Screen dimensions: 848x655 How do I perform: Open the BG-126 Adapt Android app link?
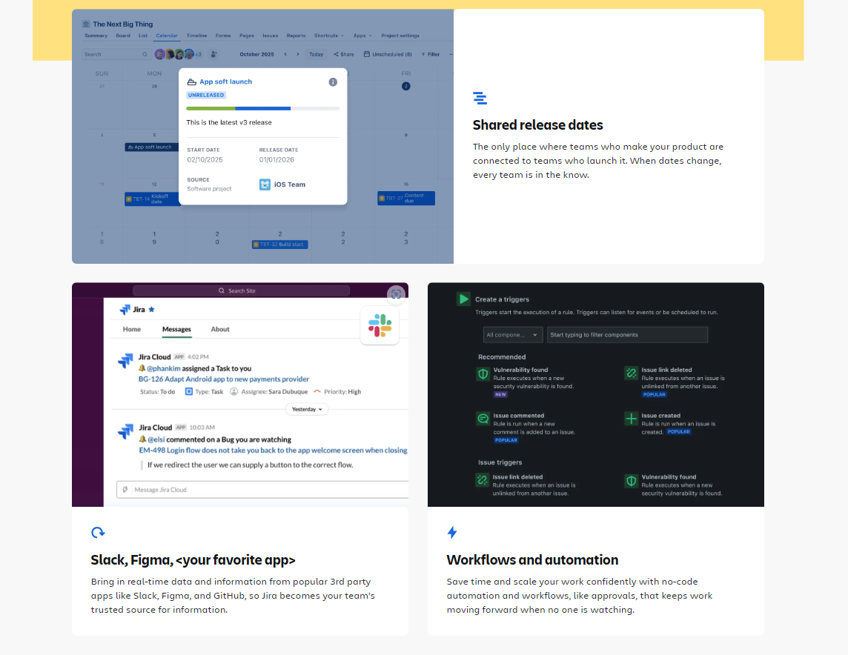[224, 379]
